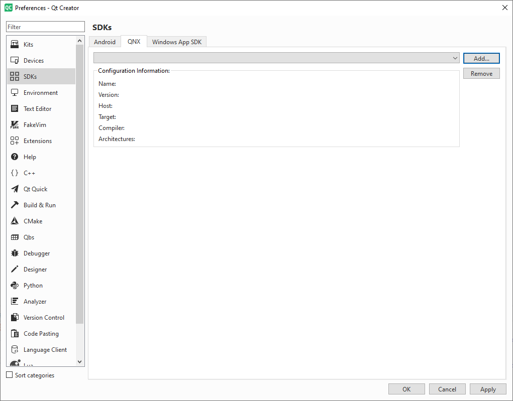Click the category list scroll-up arrow
This screenshot has width=513, height=401.
click(x=79, y=41)
